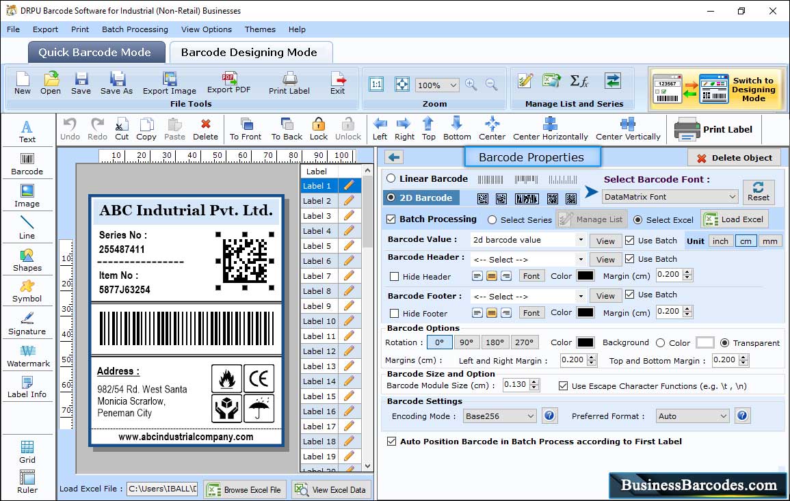Open the File menu
The image size is (790, 501).
point(13,29)
